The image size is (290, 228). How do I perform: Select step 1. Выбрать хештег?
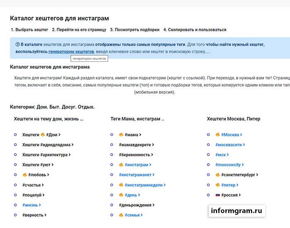pos(29,29)
